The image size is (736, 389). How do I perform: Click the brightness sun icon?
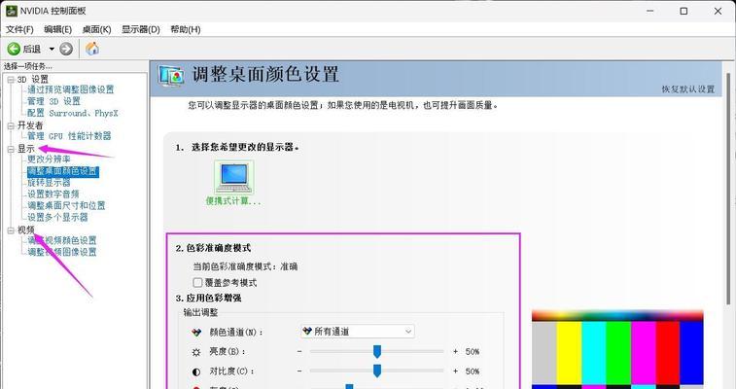tap(196, 352)
